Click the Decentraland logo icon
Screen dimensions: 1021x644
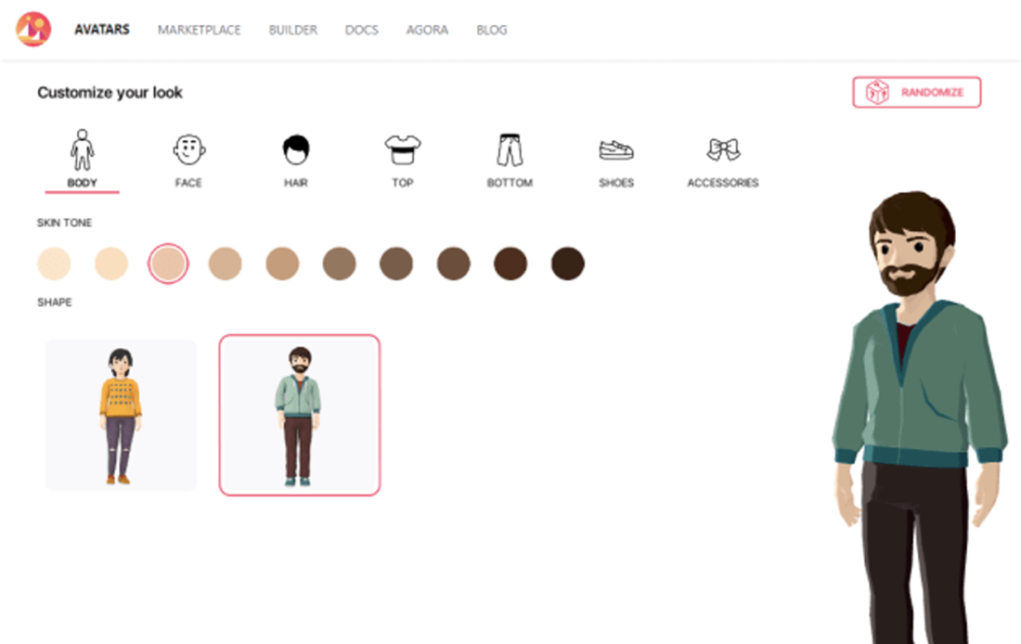coord(33,30)
